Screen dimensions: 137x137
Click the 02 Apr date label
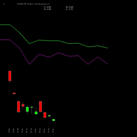coord(27,130)
